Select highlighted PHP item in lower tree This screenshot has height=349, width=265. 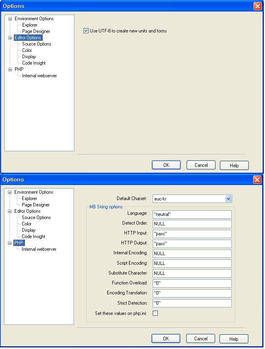[x=19, y=243]
